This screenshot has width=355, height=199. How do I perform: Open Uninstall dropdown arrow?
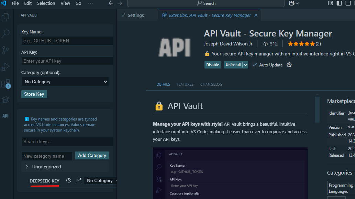(x=245, y=65)
